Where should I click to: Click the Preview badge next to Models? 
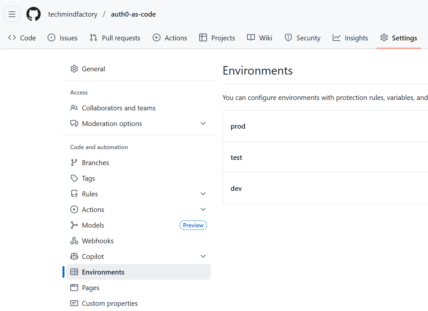[x=193, y=225]
